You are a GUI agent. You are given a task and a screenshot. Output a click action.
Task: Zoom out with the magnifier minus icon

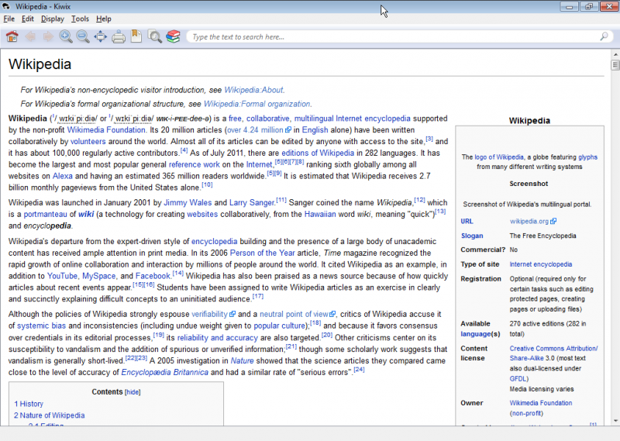83,36
